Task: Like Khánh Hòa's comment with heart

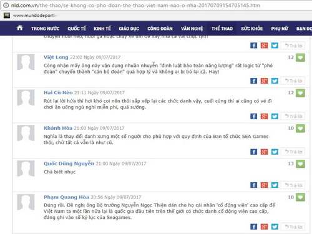Action: click(300, 129)
